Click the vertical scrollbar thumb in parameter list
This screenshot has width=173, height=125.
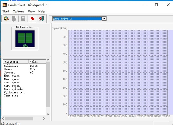(48, 84)
